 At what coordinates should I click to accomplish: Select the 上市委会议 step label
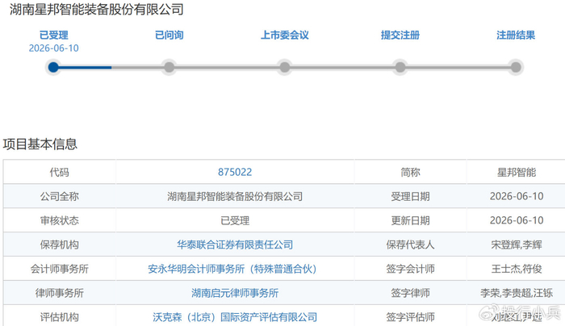click(285, 35)
